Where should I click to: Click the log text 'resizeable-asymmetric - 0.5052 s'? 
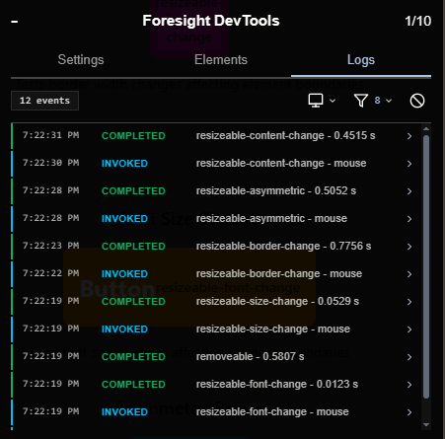point(276,190)
